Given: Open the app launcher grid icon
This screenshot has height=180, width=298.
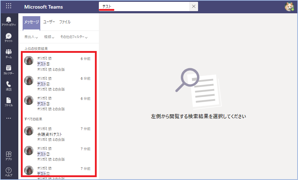Looking at the screenshot, I should (x=9, y=6).
